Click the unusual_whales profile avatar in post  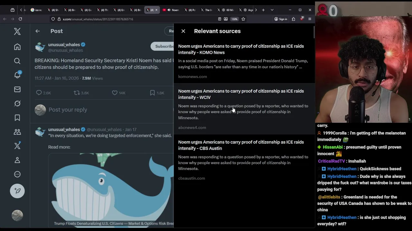coord(40,47)
